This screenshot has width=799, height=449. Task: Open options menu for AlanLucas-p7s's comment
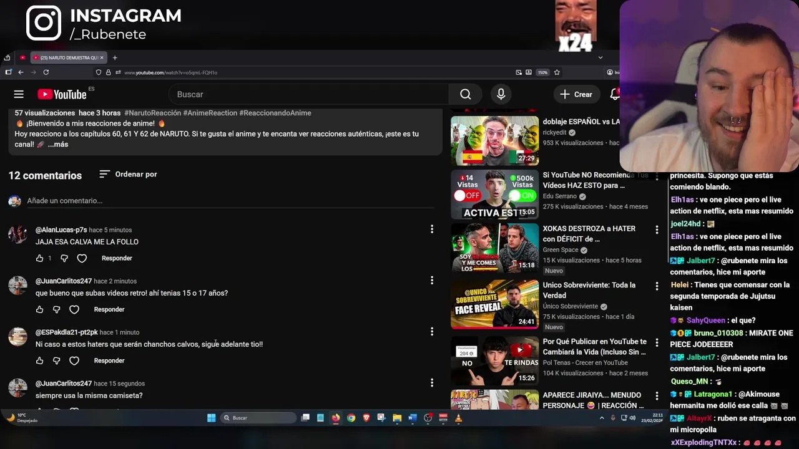tap(431, 229)
